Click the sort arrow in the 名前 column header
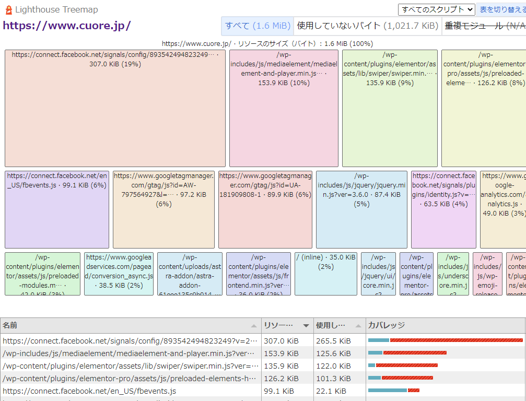526x401 pixels. coord(254,326)
